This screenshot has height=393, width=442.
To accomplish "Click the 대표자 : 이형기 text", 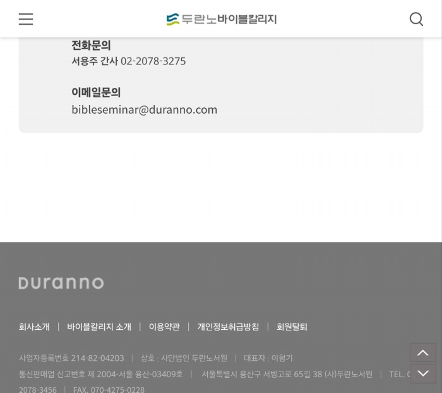I will (x=268, y=358).
